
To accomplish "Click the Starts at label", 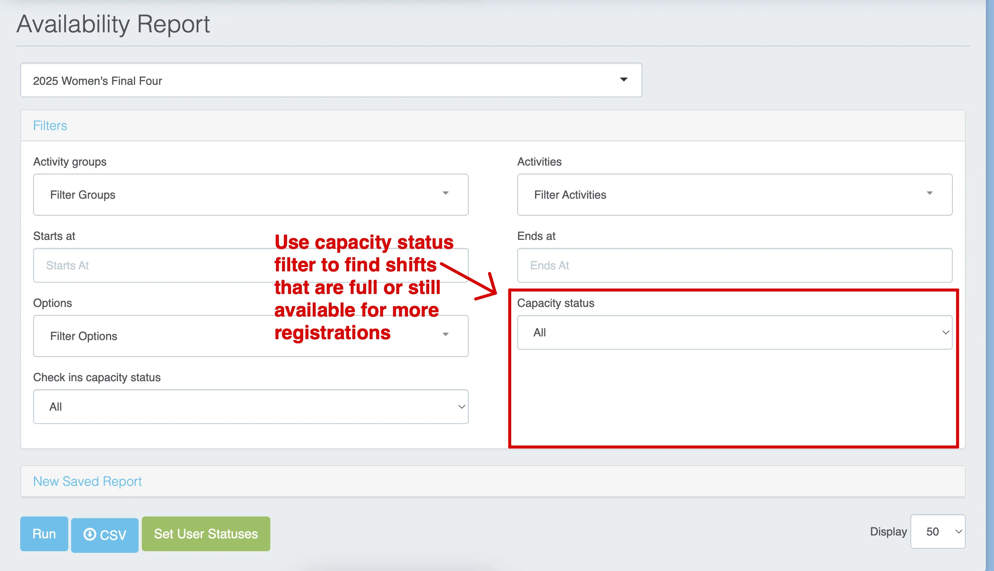I will pos(54,236).
